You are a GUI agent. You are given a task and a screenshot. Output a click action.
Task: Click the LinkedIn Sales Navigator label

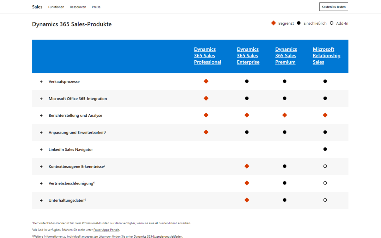pyautogui.click(x=71, y=149)
